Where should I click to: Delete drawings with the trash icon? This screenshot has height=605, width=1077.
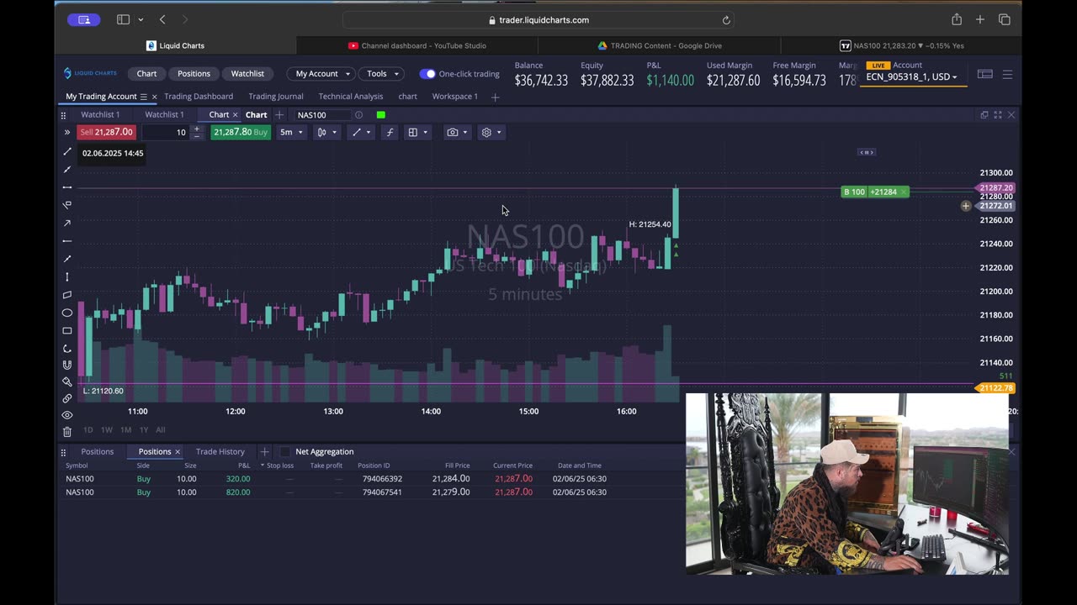pos(67,432)
